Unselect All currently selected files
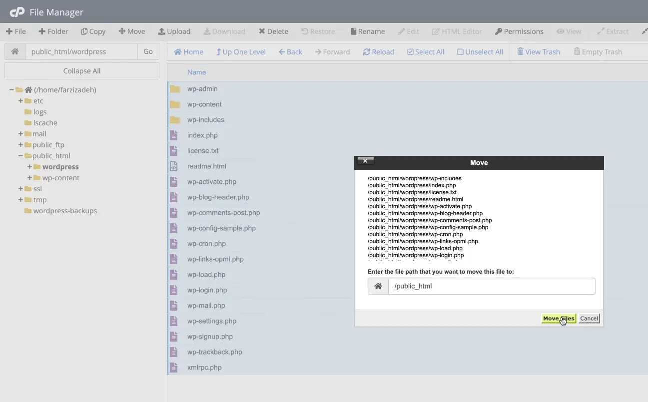The width and height of the screenshot is (648, 402). click(480, 51)
